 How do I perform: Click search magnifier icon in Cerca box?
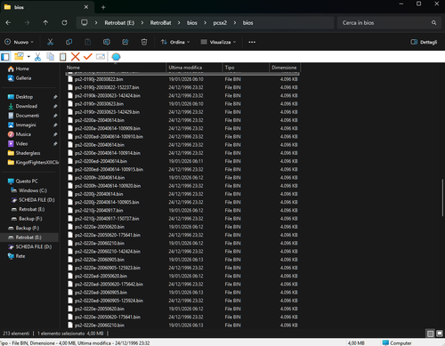tap(433, 23)
